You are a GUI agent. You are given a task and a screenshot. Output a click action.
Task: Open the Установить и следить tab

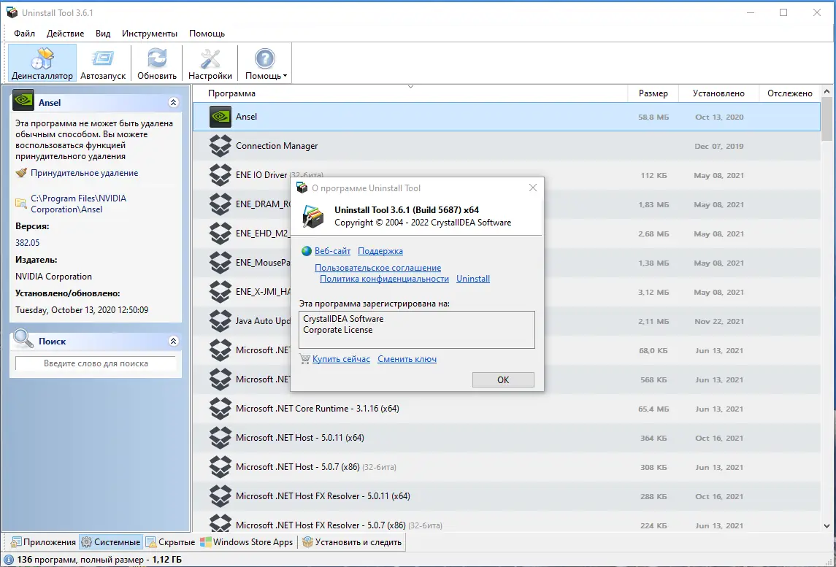[x=352, y=542]
